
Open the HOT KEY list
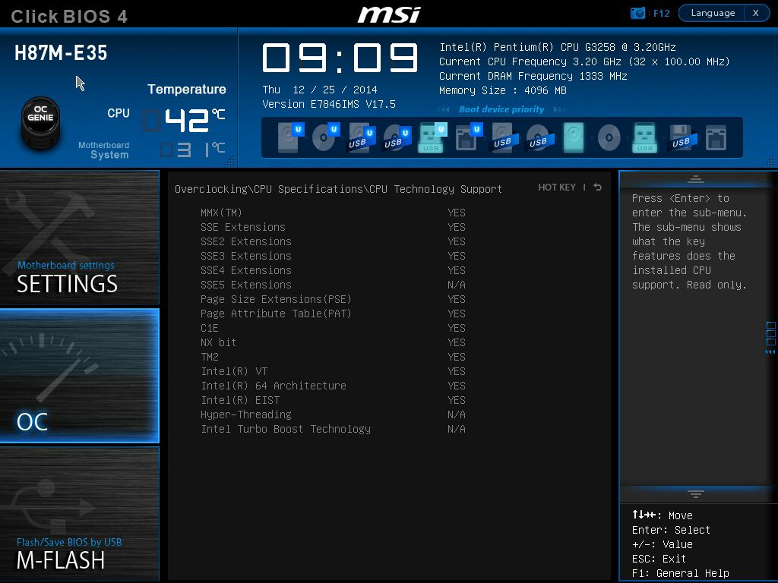coord(557,188)
